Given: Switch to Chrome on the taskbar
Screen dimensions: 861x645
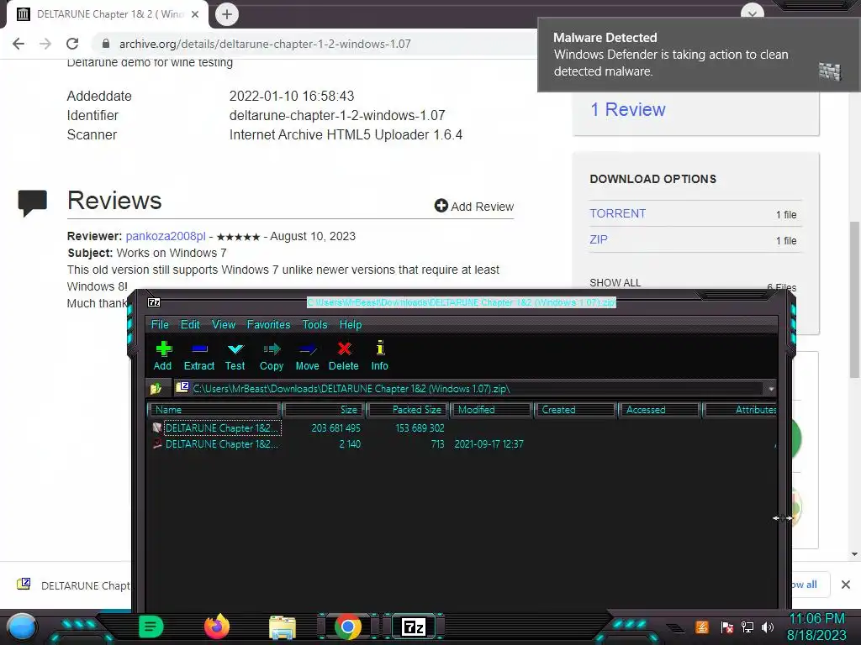Looking at the screenshot, I should pyautogui.click(x=347, y=627).
